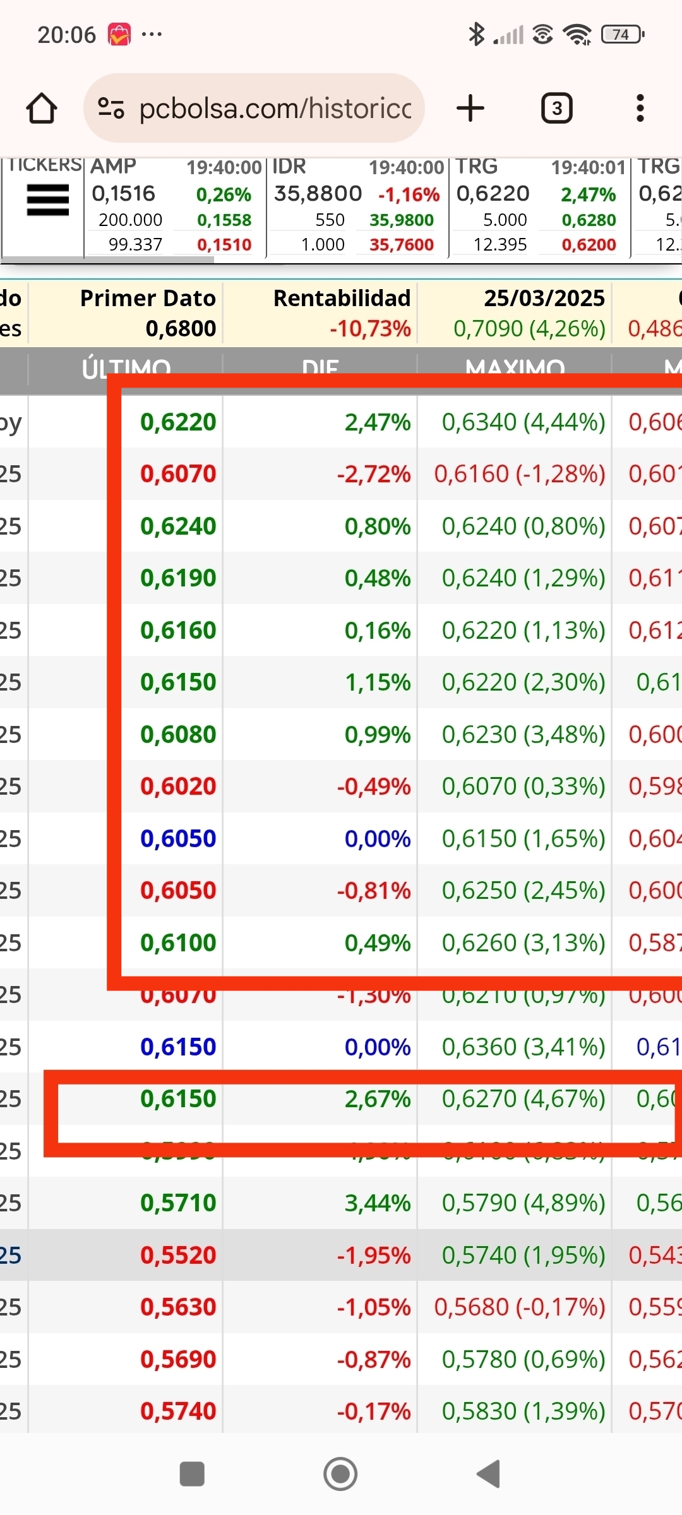Select the highlighted row with 0,5520
This screenshot has width=682, height=1515.
[x=341, y=1255]
